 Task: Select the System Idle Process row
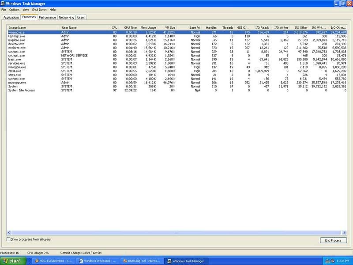[177, 91]
